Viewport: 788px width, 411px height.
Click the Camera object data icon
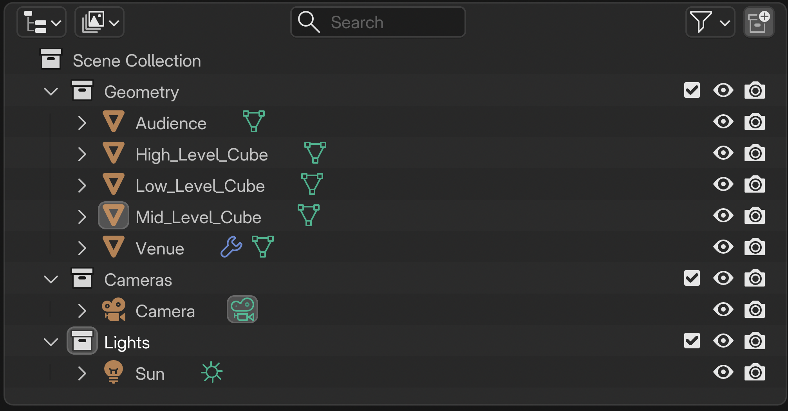point(242,309)
